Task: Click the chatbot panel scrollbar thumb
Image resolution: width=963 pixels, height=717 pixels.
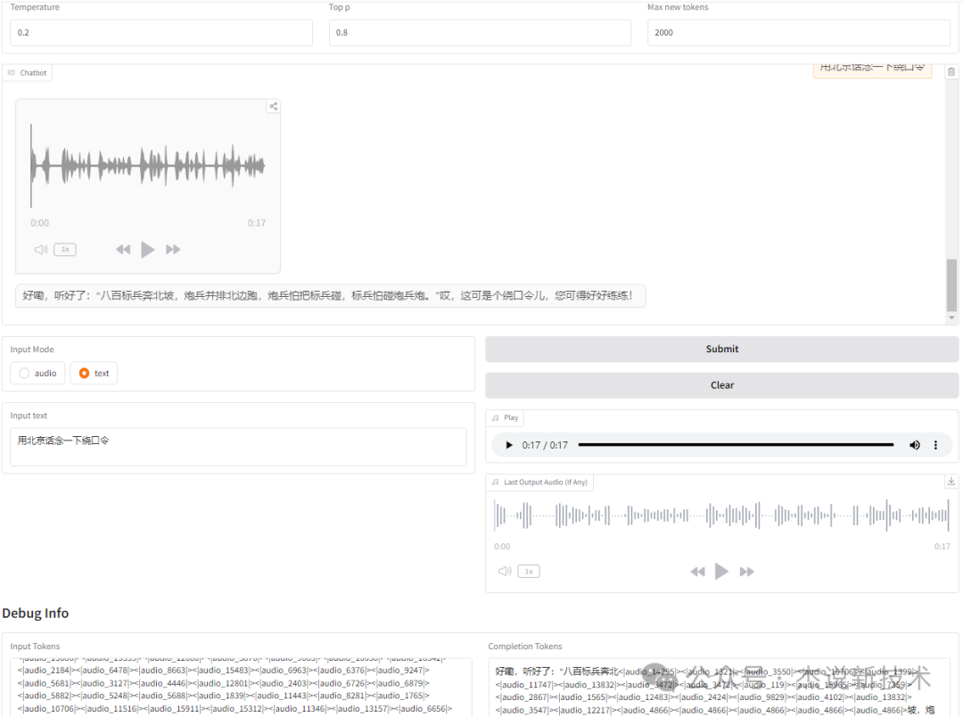Action: pos(951,285)
